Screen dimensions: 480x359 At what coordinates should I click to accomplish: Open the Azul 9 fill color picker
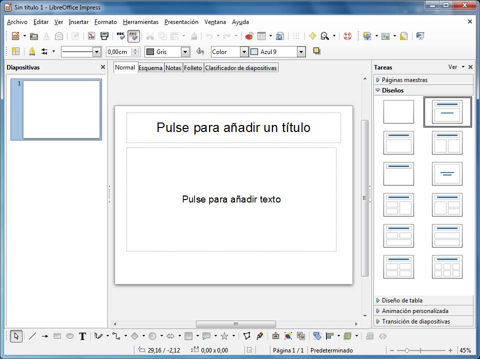pos(300,51)
